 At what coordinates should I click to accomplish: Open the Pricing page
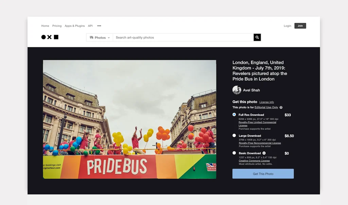57,26
